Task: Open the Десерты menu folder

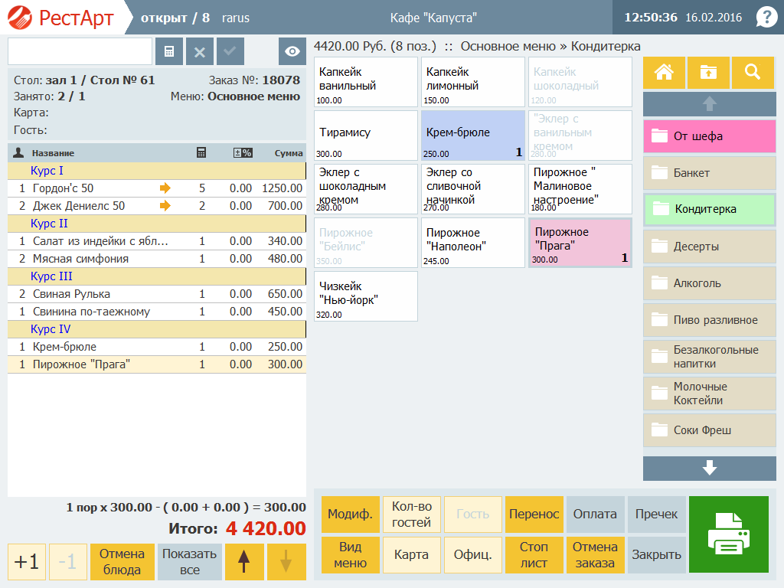Action: point(709,247)
